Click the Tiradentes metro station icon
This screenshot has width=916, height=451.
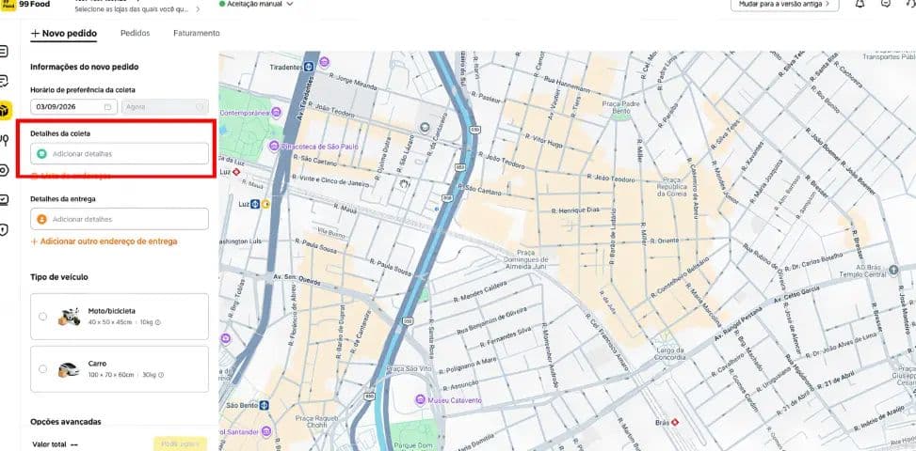point(309,67)
